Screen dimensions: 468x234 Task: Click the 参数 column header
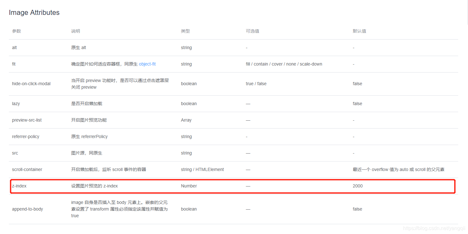click(x=16, y=31)
